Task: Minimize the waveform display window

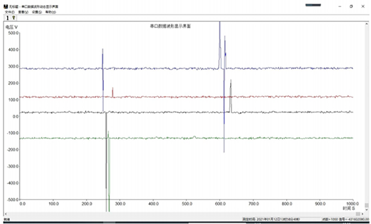Action: pyautogui.click(x=340, y=6)
